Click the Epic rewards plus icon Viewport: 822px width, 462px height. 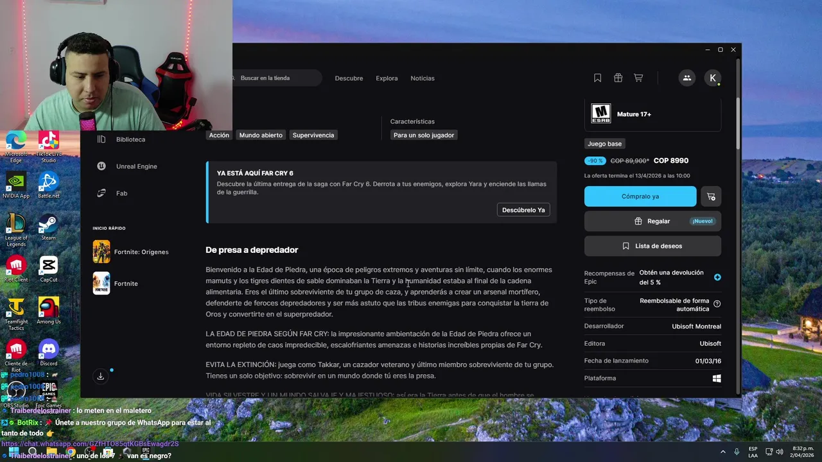tap(717, 277)
